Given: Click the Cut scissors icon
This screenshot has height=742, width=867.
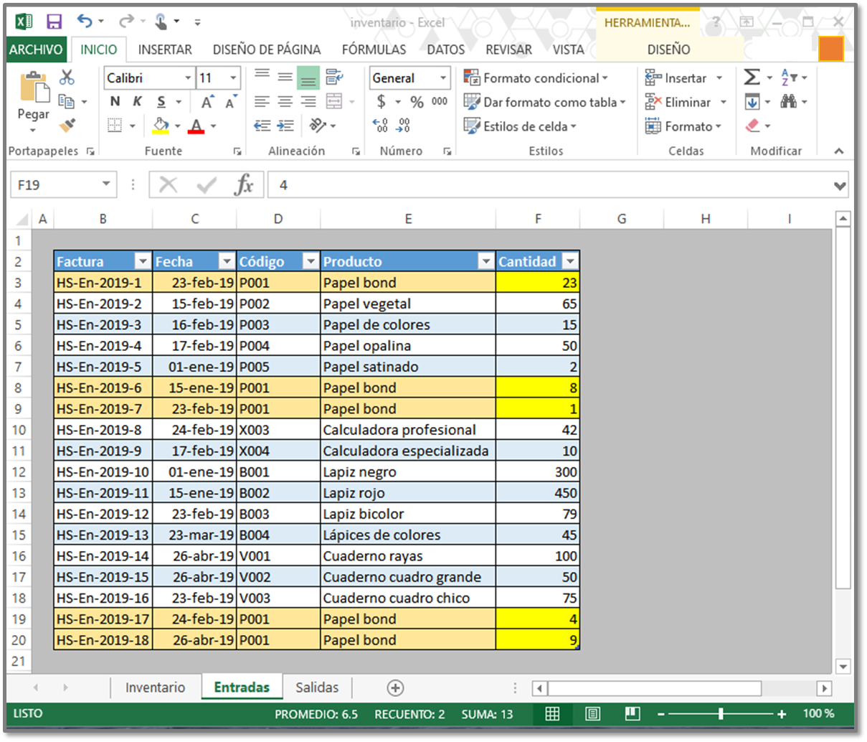Looking at the screenshot, I should pyautogui.click(x=67, y=78).
